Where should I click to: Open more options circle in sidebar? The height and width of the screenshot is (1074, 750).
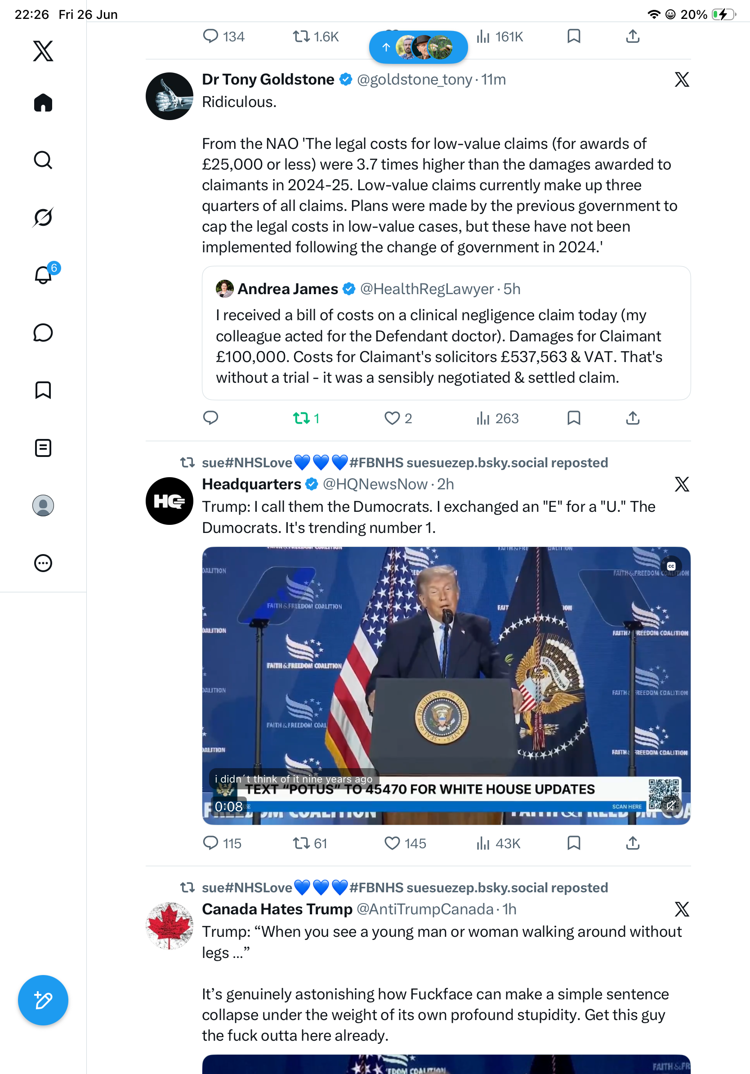click(x=43, y=563)
